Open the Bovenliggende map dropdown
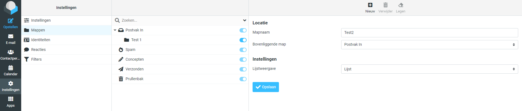This screenshot has width=522, height=111. (429, 45)
